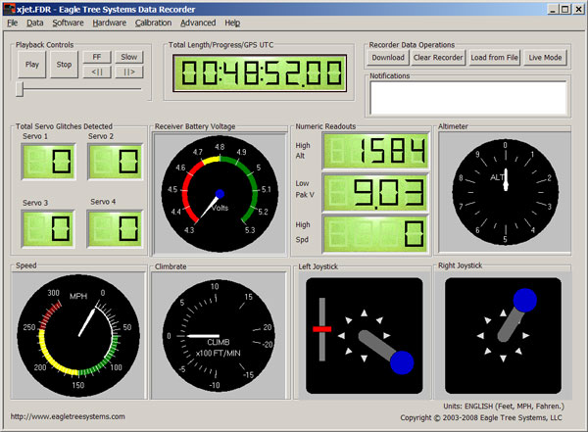Open the Software menu

click(x=68, y=22)
